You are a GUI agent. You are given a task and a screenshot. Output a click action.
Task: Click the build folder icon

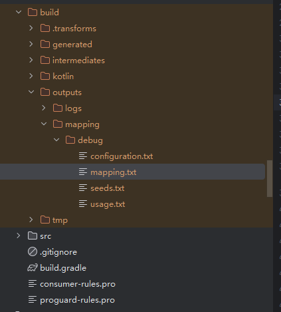coord(33,12)
